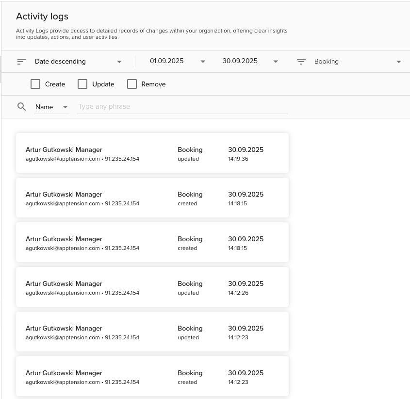Image resolution: width=410 pixels, height=399 pixels.
Task: Click the Activity logs page heading
Action: coord(42,17)
